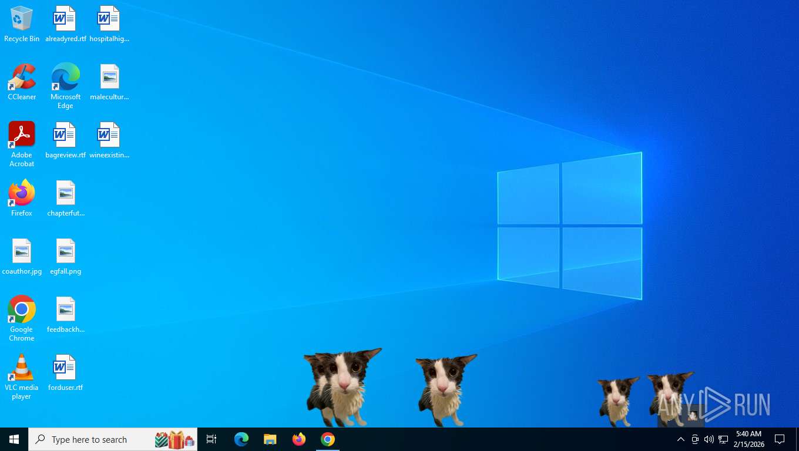The image size is (799, 451).
Task: Select the forduser.rtf desktop file
Action: tap(65, 373)
